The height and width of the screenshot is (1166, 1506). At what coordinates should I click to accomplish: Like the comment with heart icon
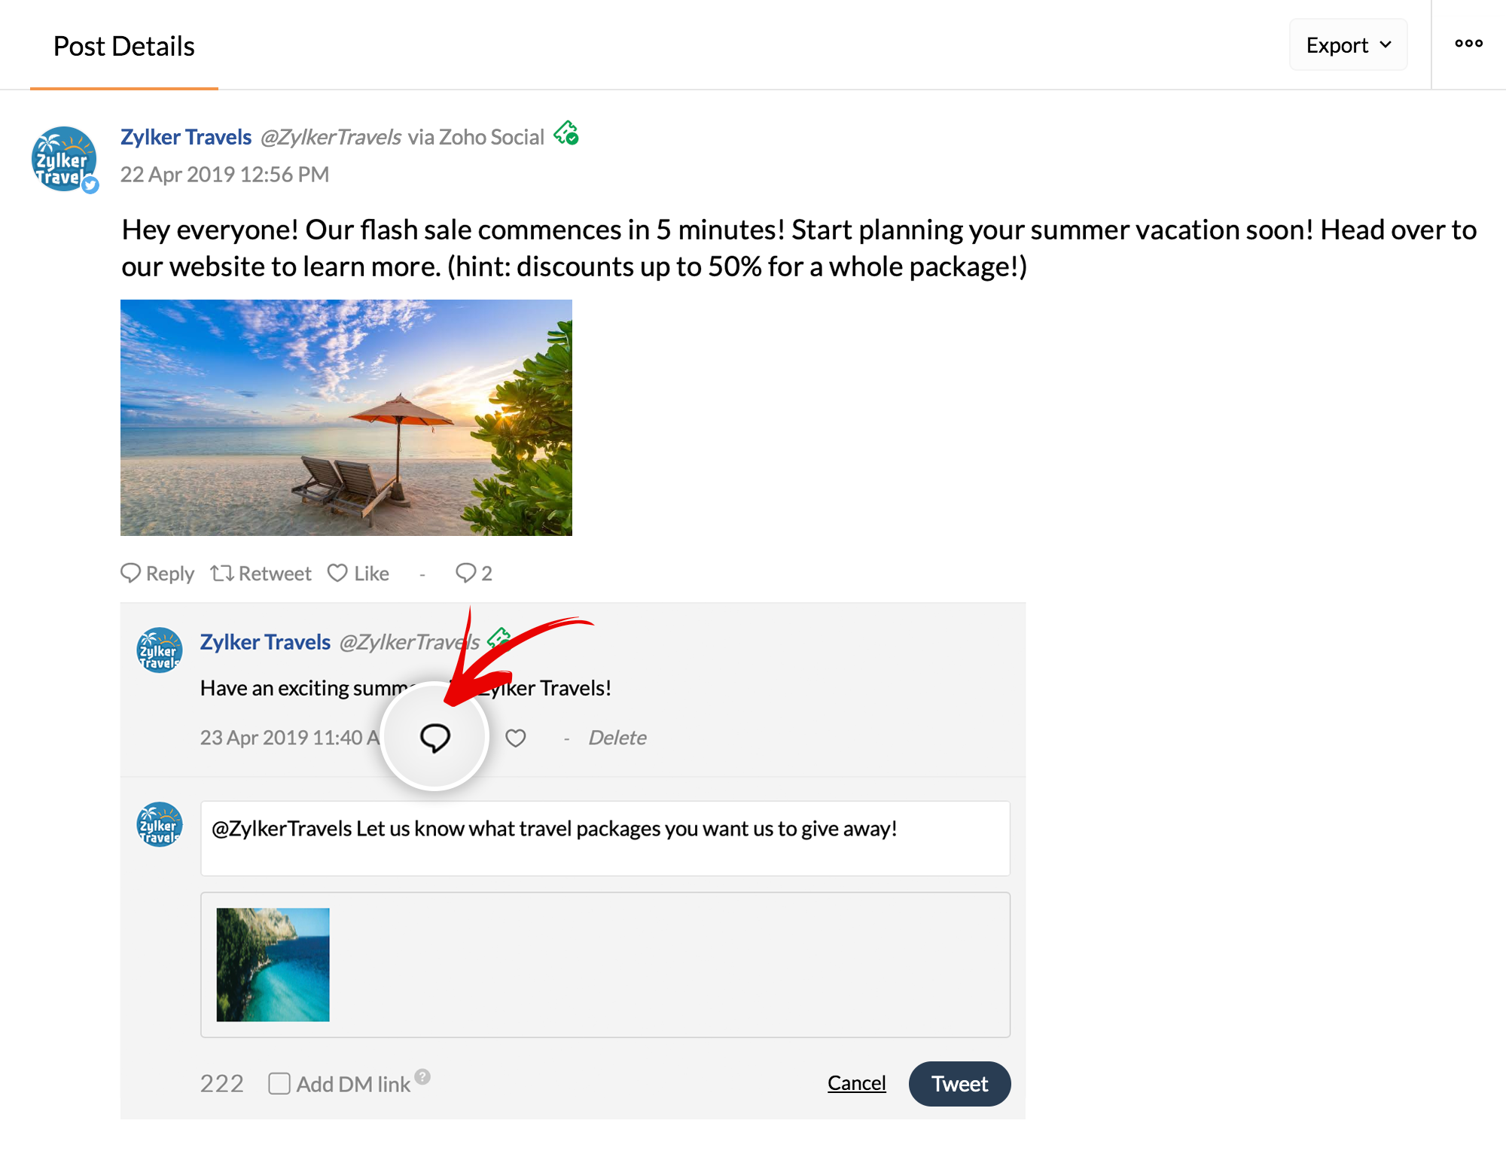pyautogui.click(x=515, y=738)
